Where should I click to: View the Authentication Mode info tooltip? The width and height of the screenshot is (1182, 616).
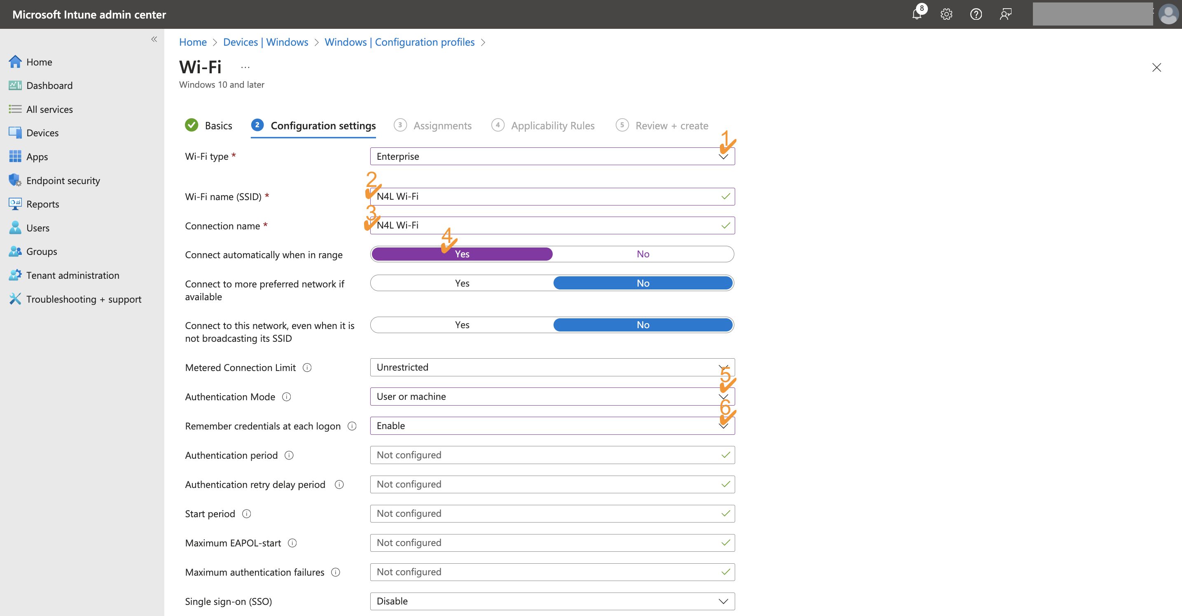[x=286, y=397]
